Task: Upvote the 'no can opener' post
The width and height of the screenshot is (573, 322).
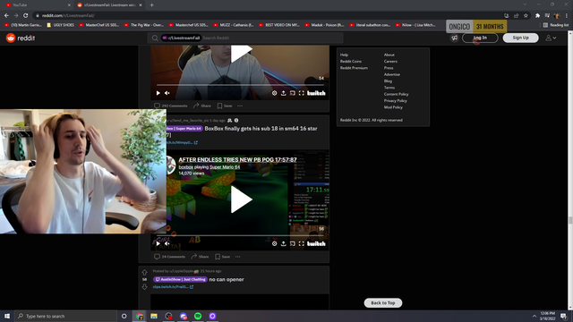Action: pos(145,272)
